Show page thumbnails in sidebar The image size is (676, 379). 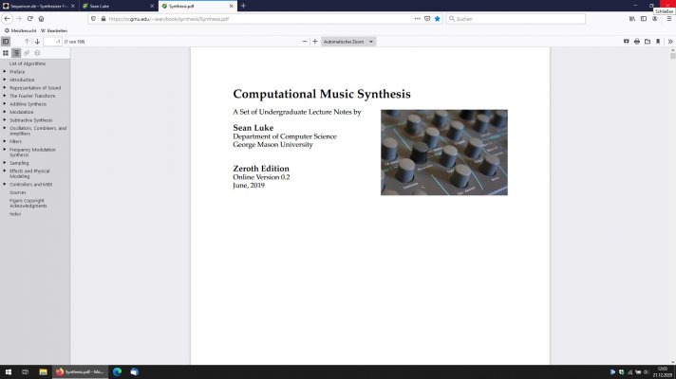click(6, 53)
